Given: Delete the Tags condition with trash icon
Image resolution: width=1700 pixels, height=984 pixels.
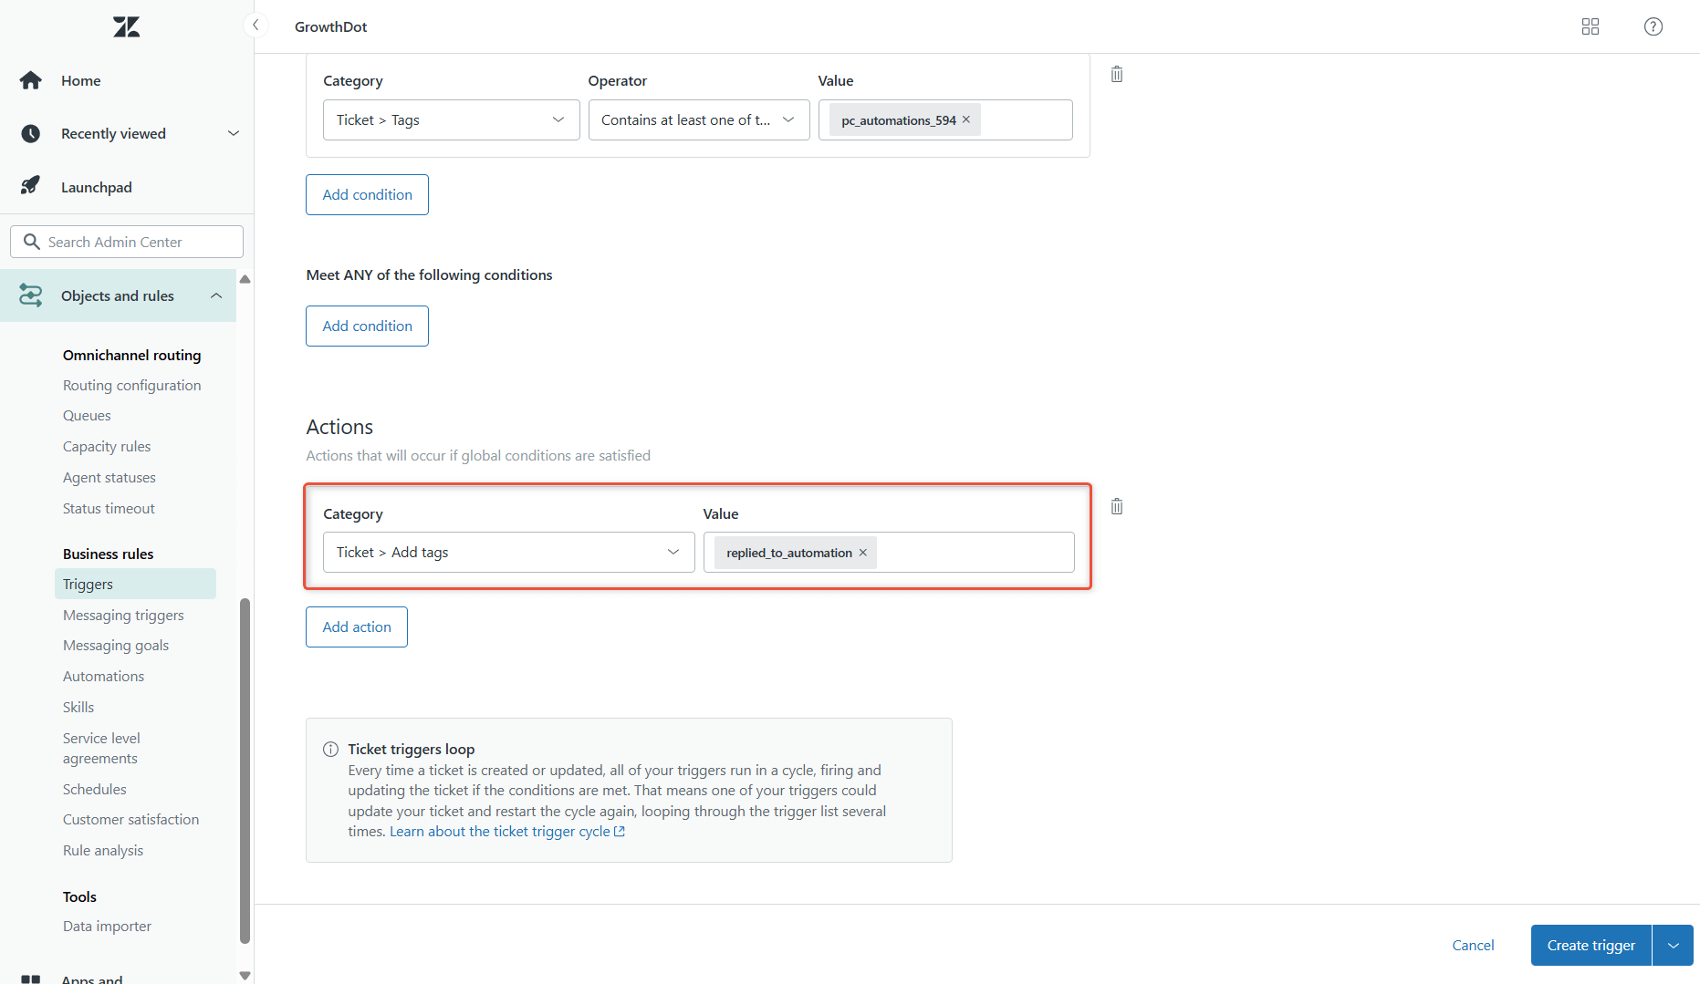Looking at the screenshot, I should (1116, 73).
